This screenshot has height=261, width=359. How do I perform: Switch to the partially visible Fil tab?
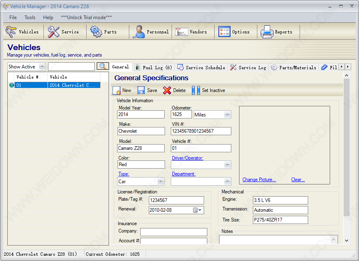tap(329, 67)
